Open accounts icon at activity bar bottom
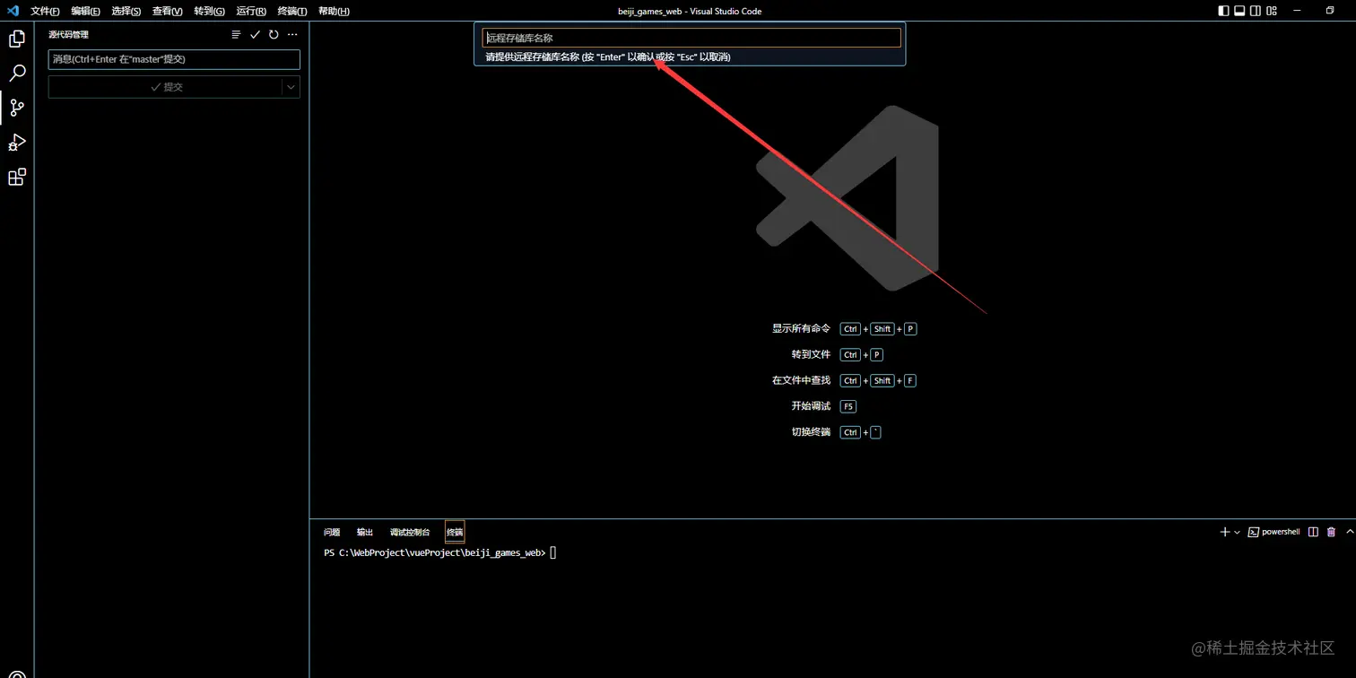This screenshot has width=1356, height=678. pos(17,673)
